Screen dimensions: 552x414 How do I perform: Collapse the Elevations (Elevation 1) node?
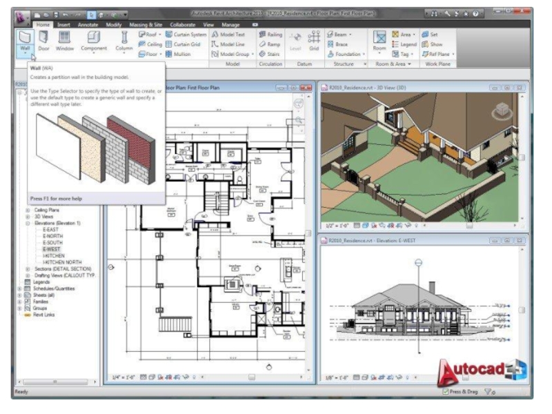(x=28, y=223)
